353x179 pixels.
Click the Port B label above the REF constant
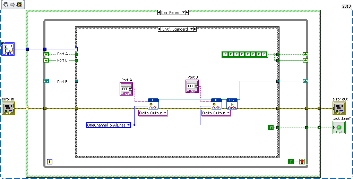[x=193, y=77]
